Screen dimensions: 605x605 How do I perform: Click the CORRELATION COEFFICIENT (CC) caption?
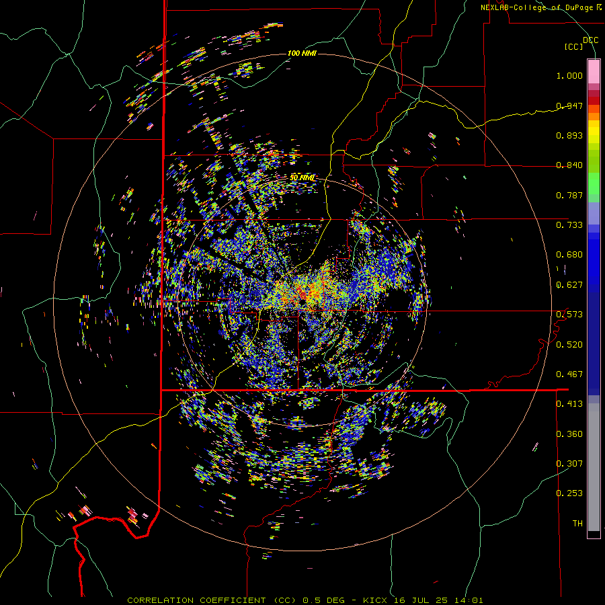[x=212, y=600]
